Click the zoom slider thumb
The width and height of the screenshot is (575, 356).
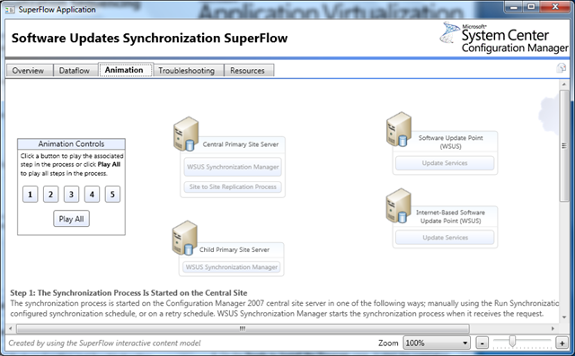(x=512, y=342)
